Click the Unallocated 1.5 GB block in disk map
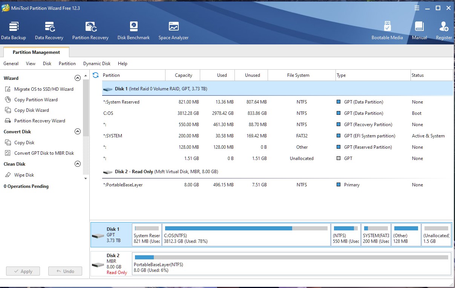 (436, 235)
